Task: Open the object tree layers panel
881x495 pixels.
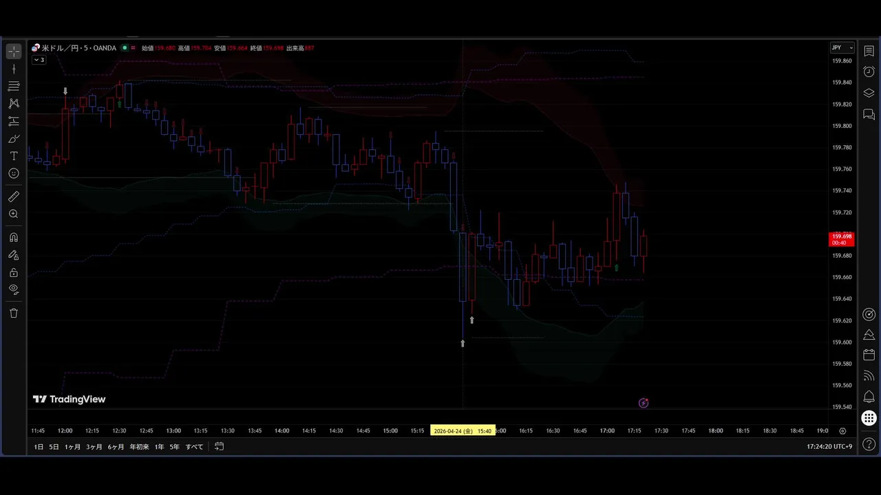Action: point(869,93)
